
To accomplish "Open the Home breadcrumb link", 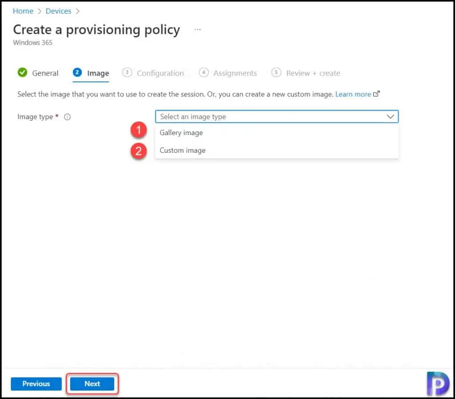I will [x=23, y=11].
